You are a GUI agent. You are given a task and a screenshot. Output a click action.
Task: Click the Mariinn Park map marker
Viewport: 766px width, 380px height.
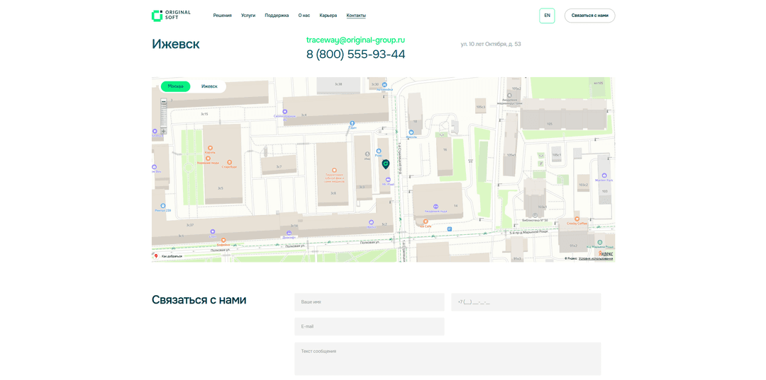[604, 175]
